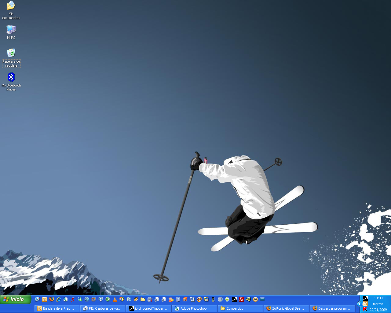
Task: Open Firefox from the Quick Launch bar
Action: 52,299
